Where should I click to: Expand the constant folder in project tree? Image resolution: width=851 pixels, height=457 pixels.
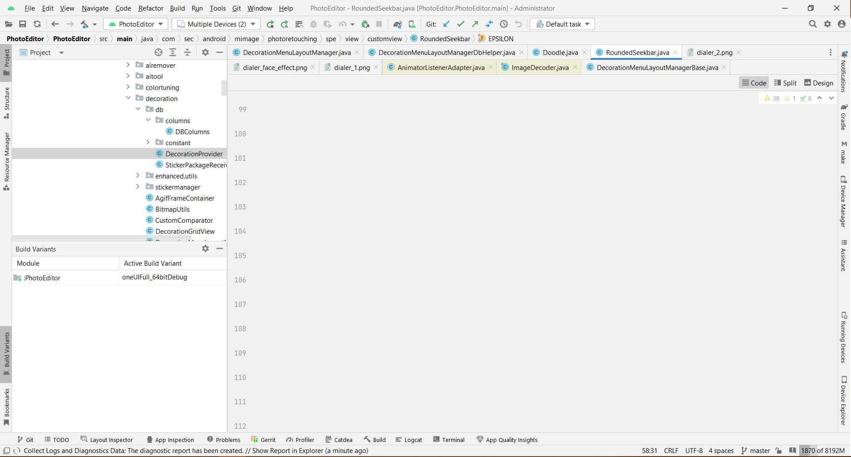(148, 143)
